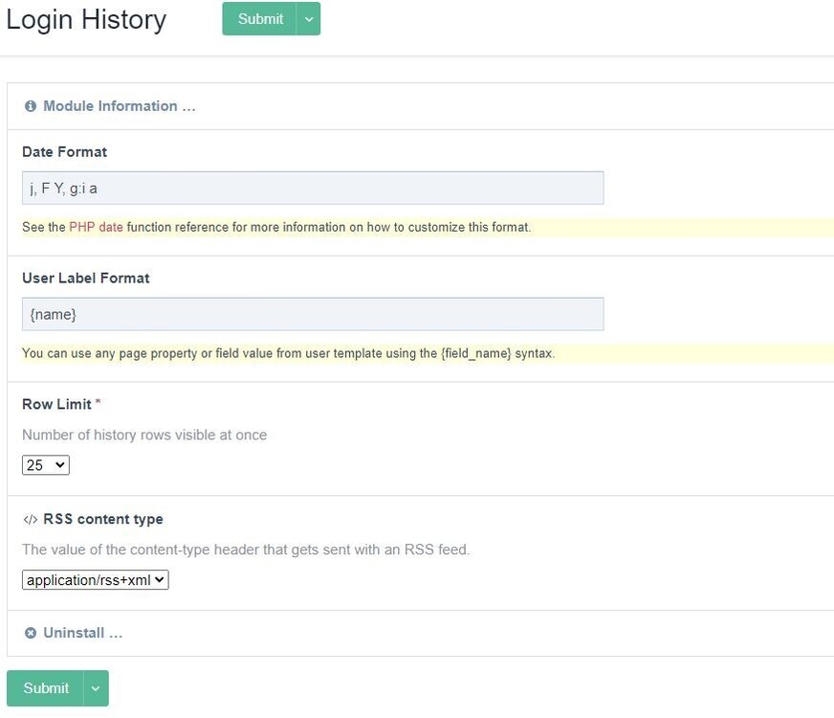
Task: Open the bottom Submit button dropdown arrow
Action: pos(96,688)
